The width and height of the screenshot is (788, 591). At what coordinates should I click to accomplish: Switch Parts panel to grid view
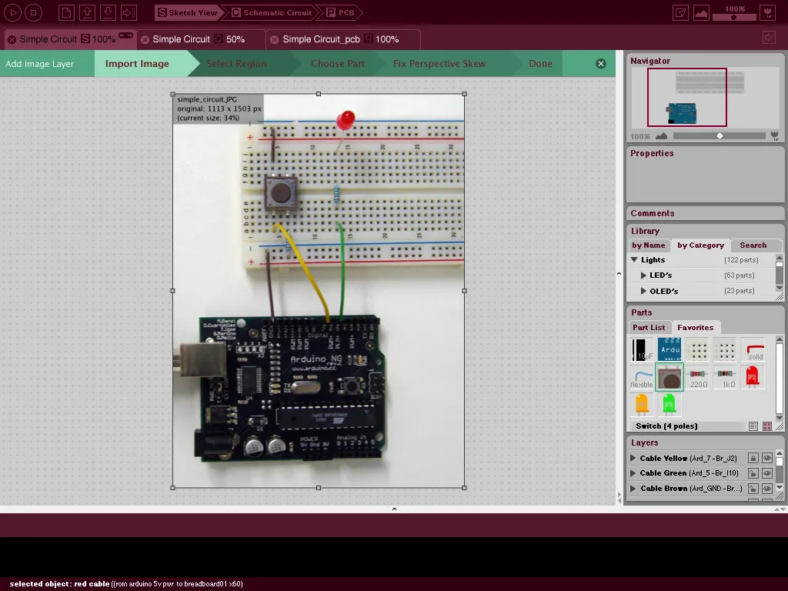(x=767, y=426)
